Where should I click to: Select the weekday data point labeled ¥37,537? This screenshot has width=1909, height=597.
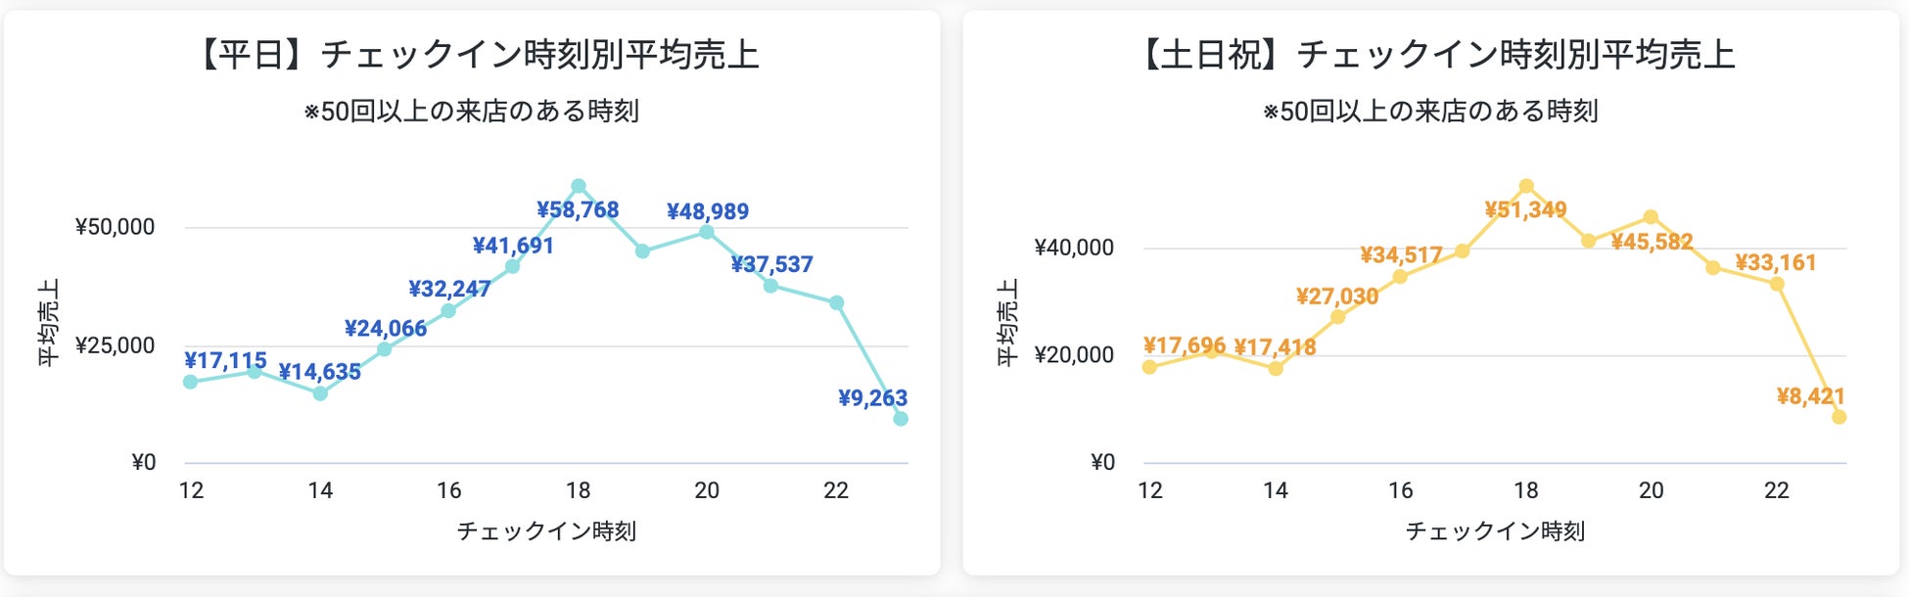pos(771,286)
